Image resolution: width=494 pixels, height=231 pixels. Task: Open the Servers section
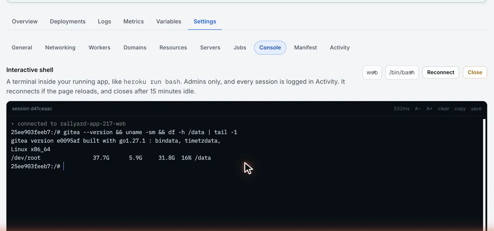(x=210, y=48)
